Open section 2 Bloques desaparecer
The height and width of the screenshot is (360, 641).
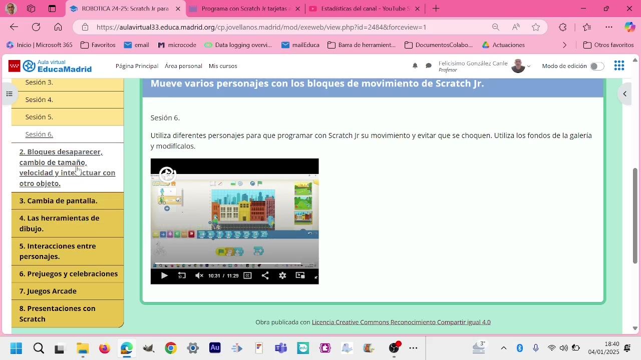[67, 167]
